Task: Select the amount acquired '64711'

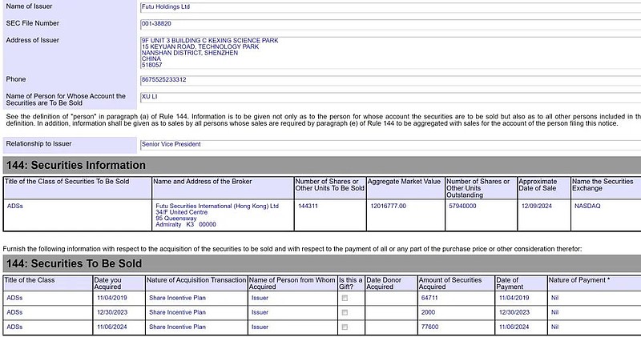Action: pos(429,298)
